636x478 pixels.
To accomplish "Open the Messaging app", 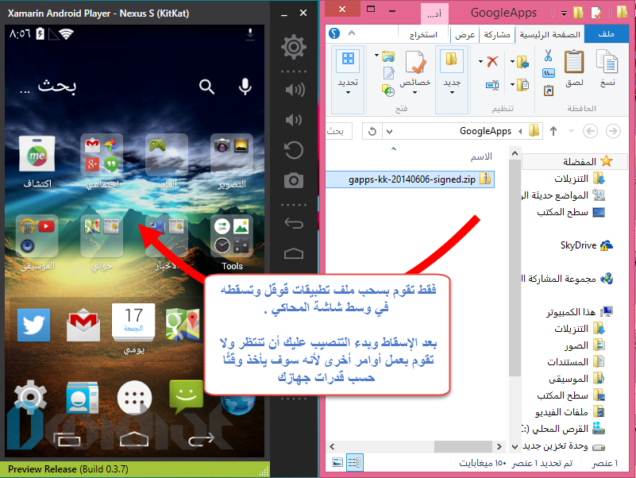I will (186, 396).
